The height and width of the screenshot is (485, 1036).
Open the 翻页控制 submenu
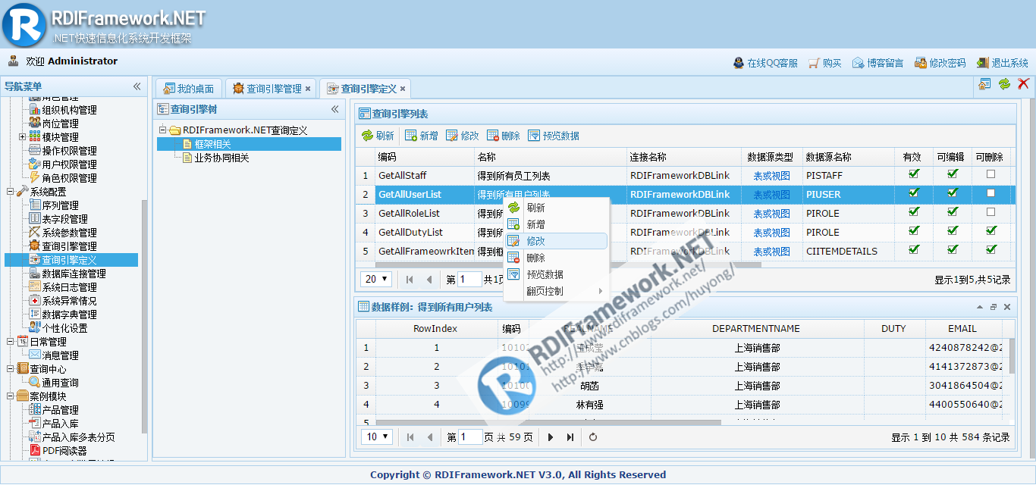(556, 291)
